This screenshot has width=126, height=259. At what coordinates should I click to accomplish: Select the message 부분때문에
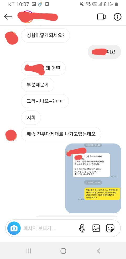tap(38, 85)
